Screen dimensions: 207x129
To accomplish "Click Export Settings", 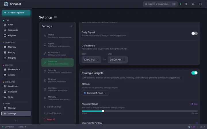I will coord(52,107).
